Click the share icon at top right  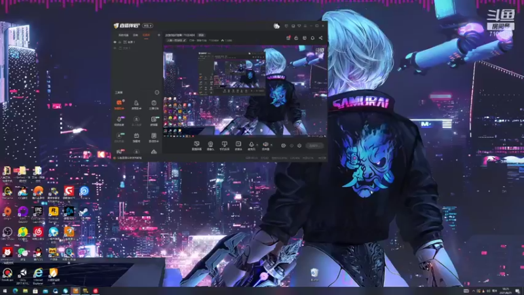coord(321,38)
